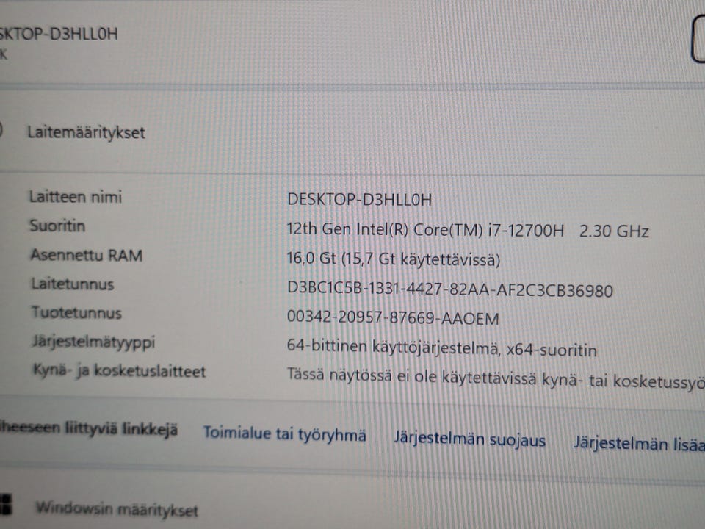Click the RAM value 16,0 Gt

click(394, 259)
